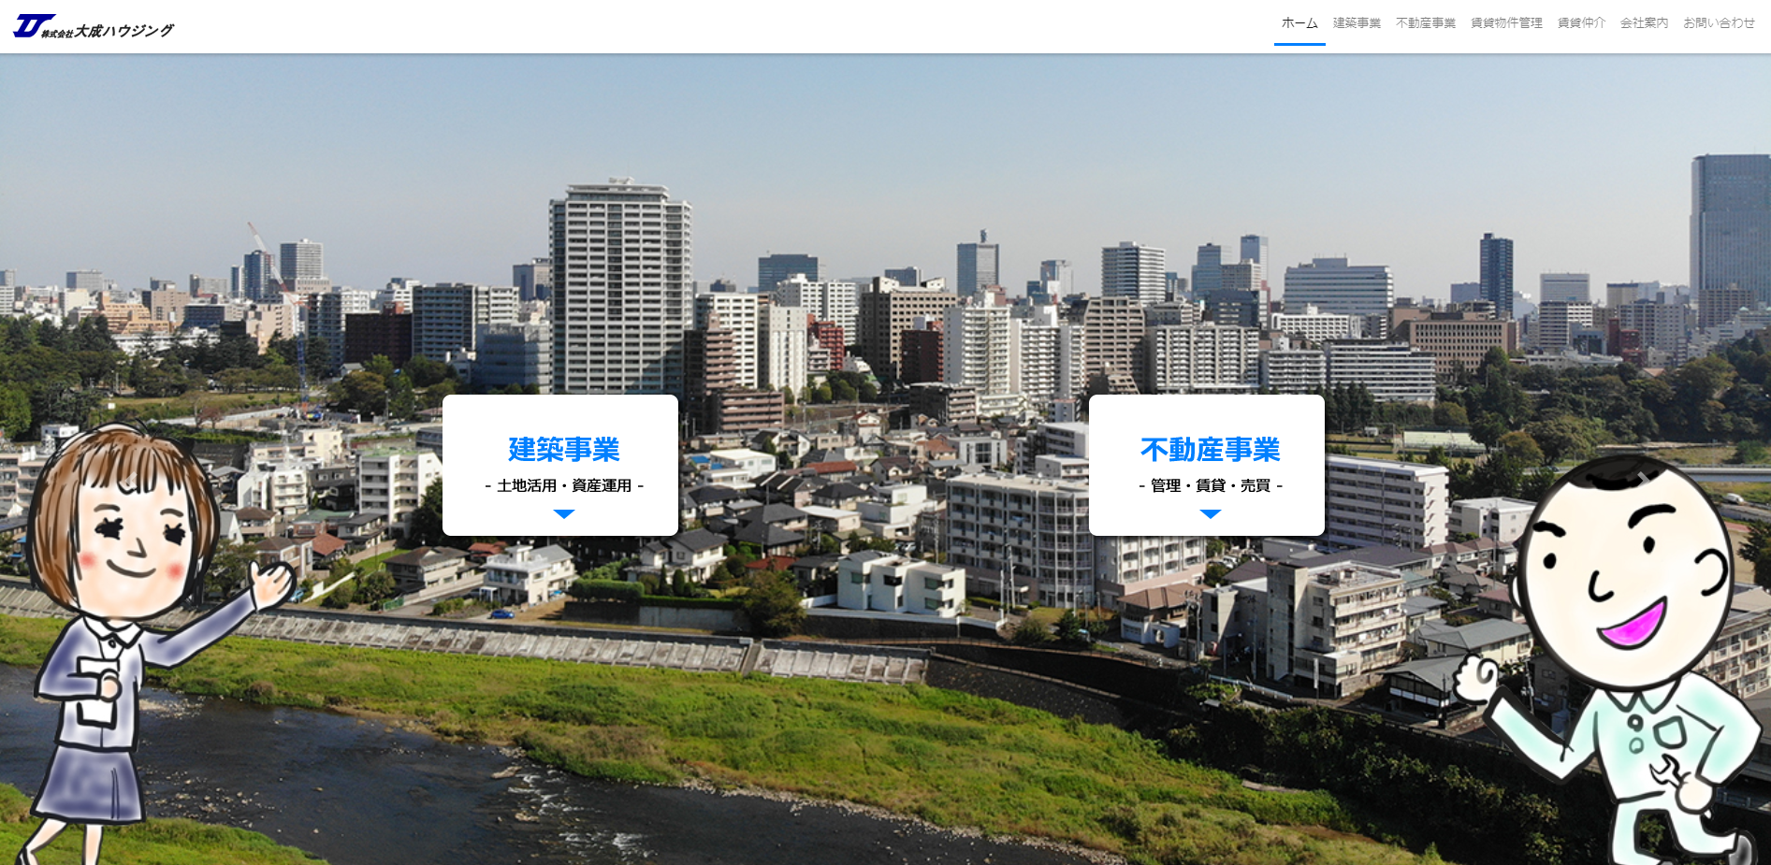Click the down arrow under 不動産事業
1771x865 pixels.
point(1211,513)
